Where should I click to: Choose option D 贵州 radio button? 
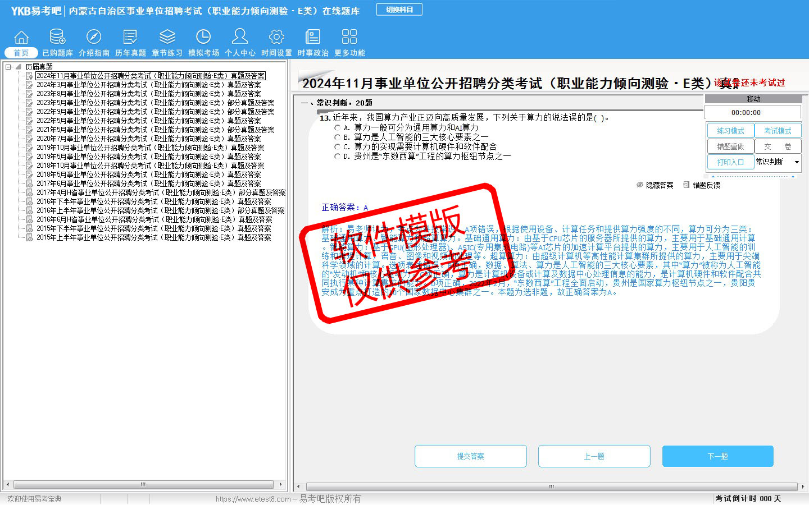pyautogui.click(x=337, y=157)
